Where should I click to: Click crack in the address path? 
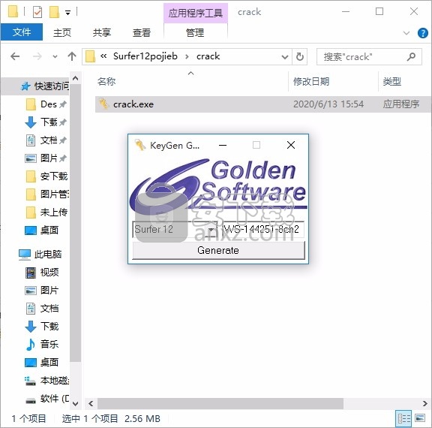208,56
